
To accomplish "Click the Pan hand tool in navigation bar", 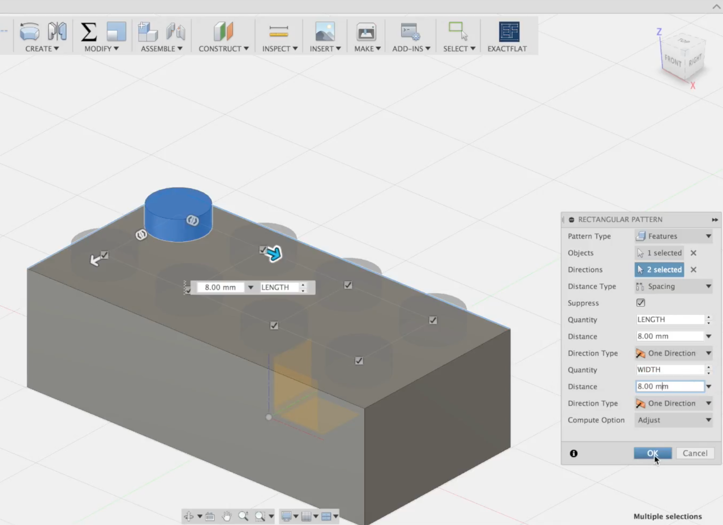I will (226, 516).
